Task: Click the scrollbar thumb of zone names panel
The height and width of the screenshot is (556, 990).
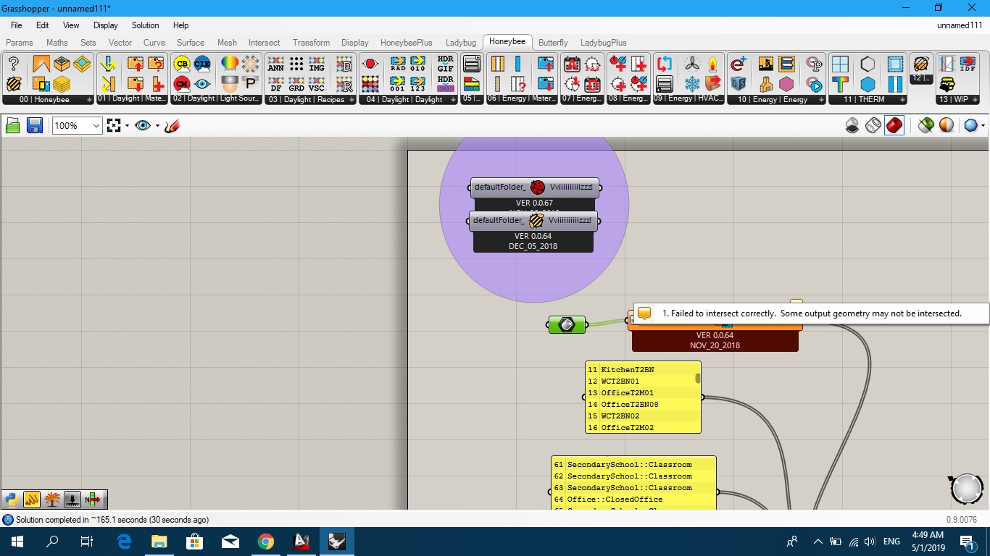Action: [x=698, y=378]
